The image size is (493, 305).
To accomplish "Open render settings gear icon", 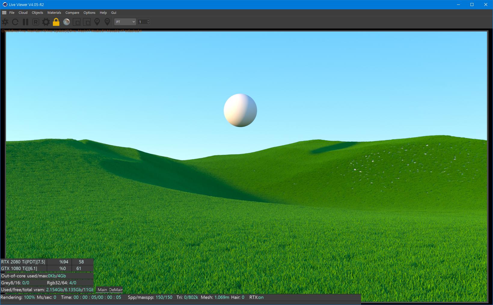I will [x=46, y=22].
